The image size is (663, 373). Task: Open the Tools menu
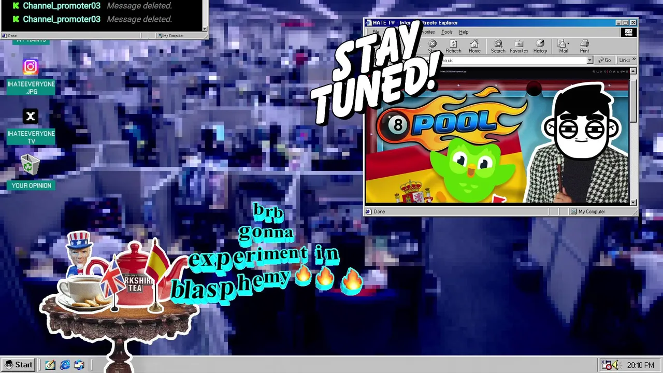click(x=446, y=32)
